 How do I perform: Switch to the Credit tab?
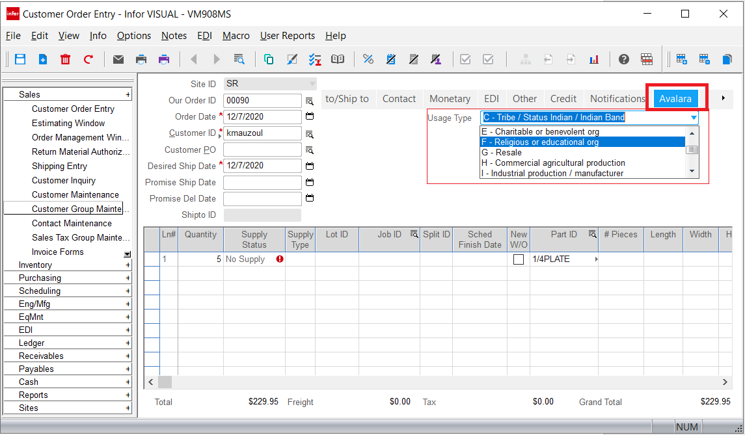(563, 99)
